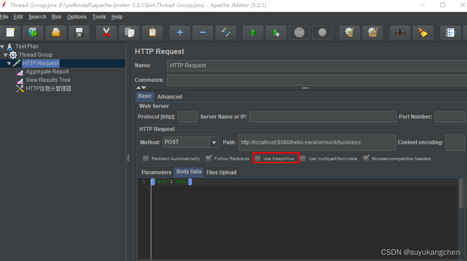Screen dimensions: 467x261
Task: Open the Search menu
Action: pos(37,17)
